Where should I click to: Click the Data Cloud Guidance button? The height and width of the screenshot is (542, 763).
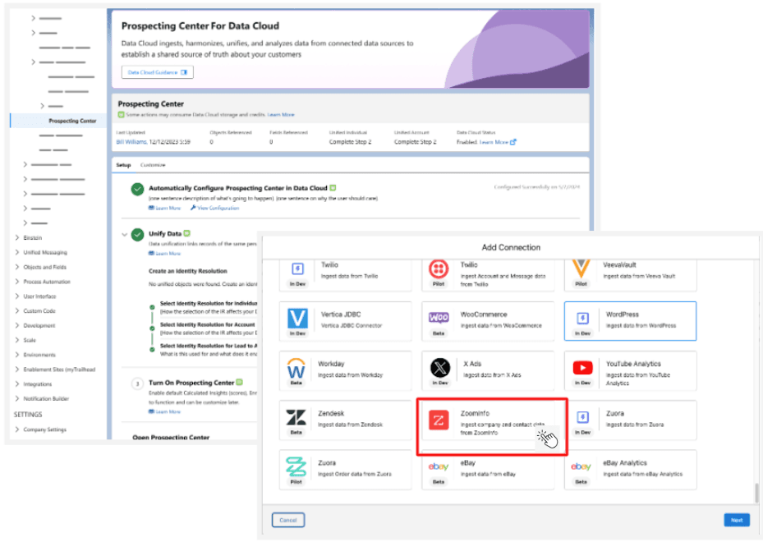(x=157, y=72)
